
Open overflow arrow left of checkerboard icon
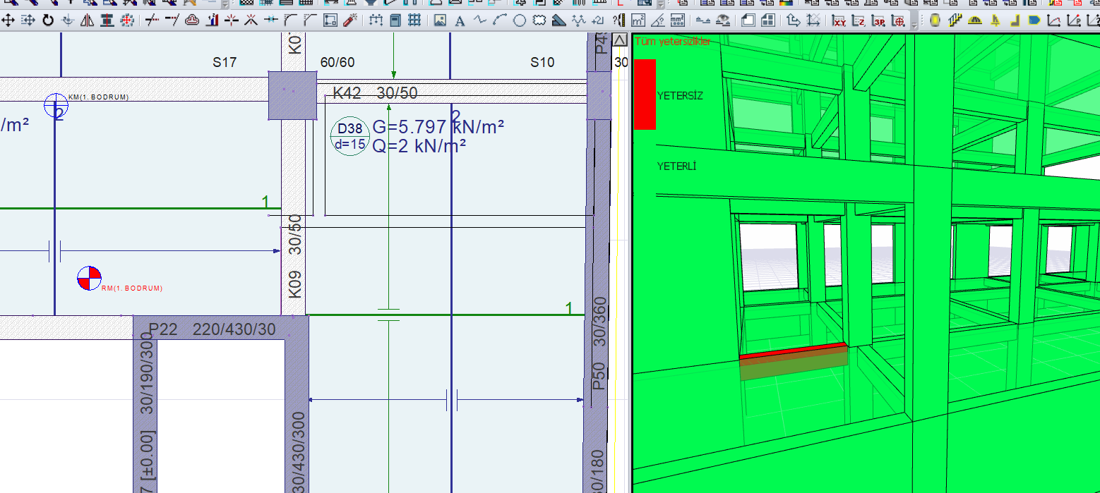(x=224, y=4)
